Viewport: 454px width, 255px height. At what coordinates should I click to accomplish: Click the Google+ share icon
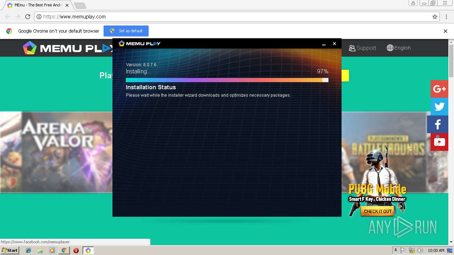click(x=439, y=89)
